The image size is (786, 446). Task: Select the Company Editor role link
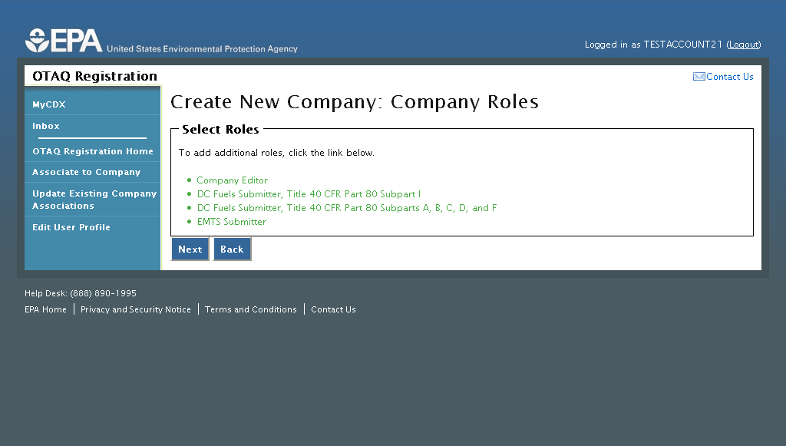[x=232, y=180]
